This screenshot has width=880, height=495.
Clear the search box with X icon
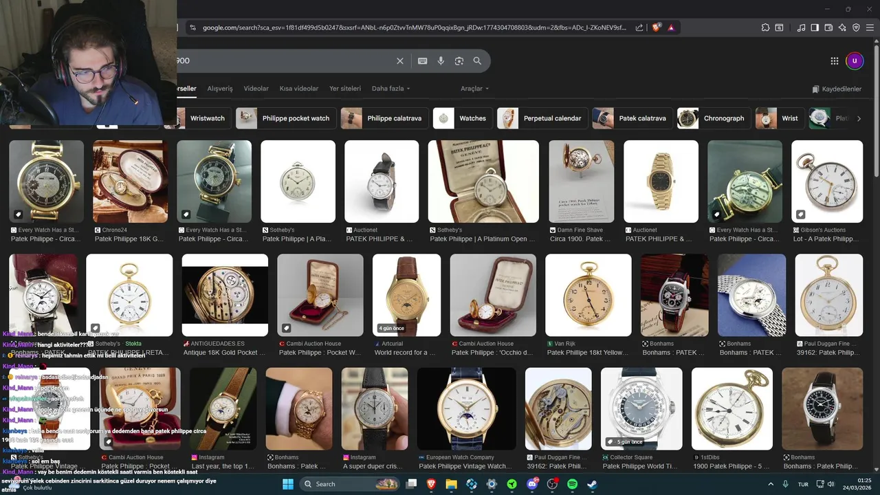(400, 60)
